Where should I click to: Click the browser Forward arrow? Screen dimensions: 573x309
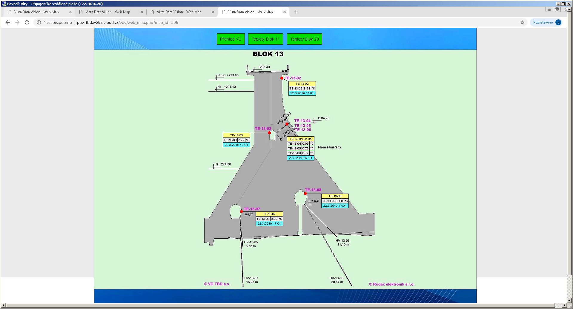17,22
